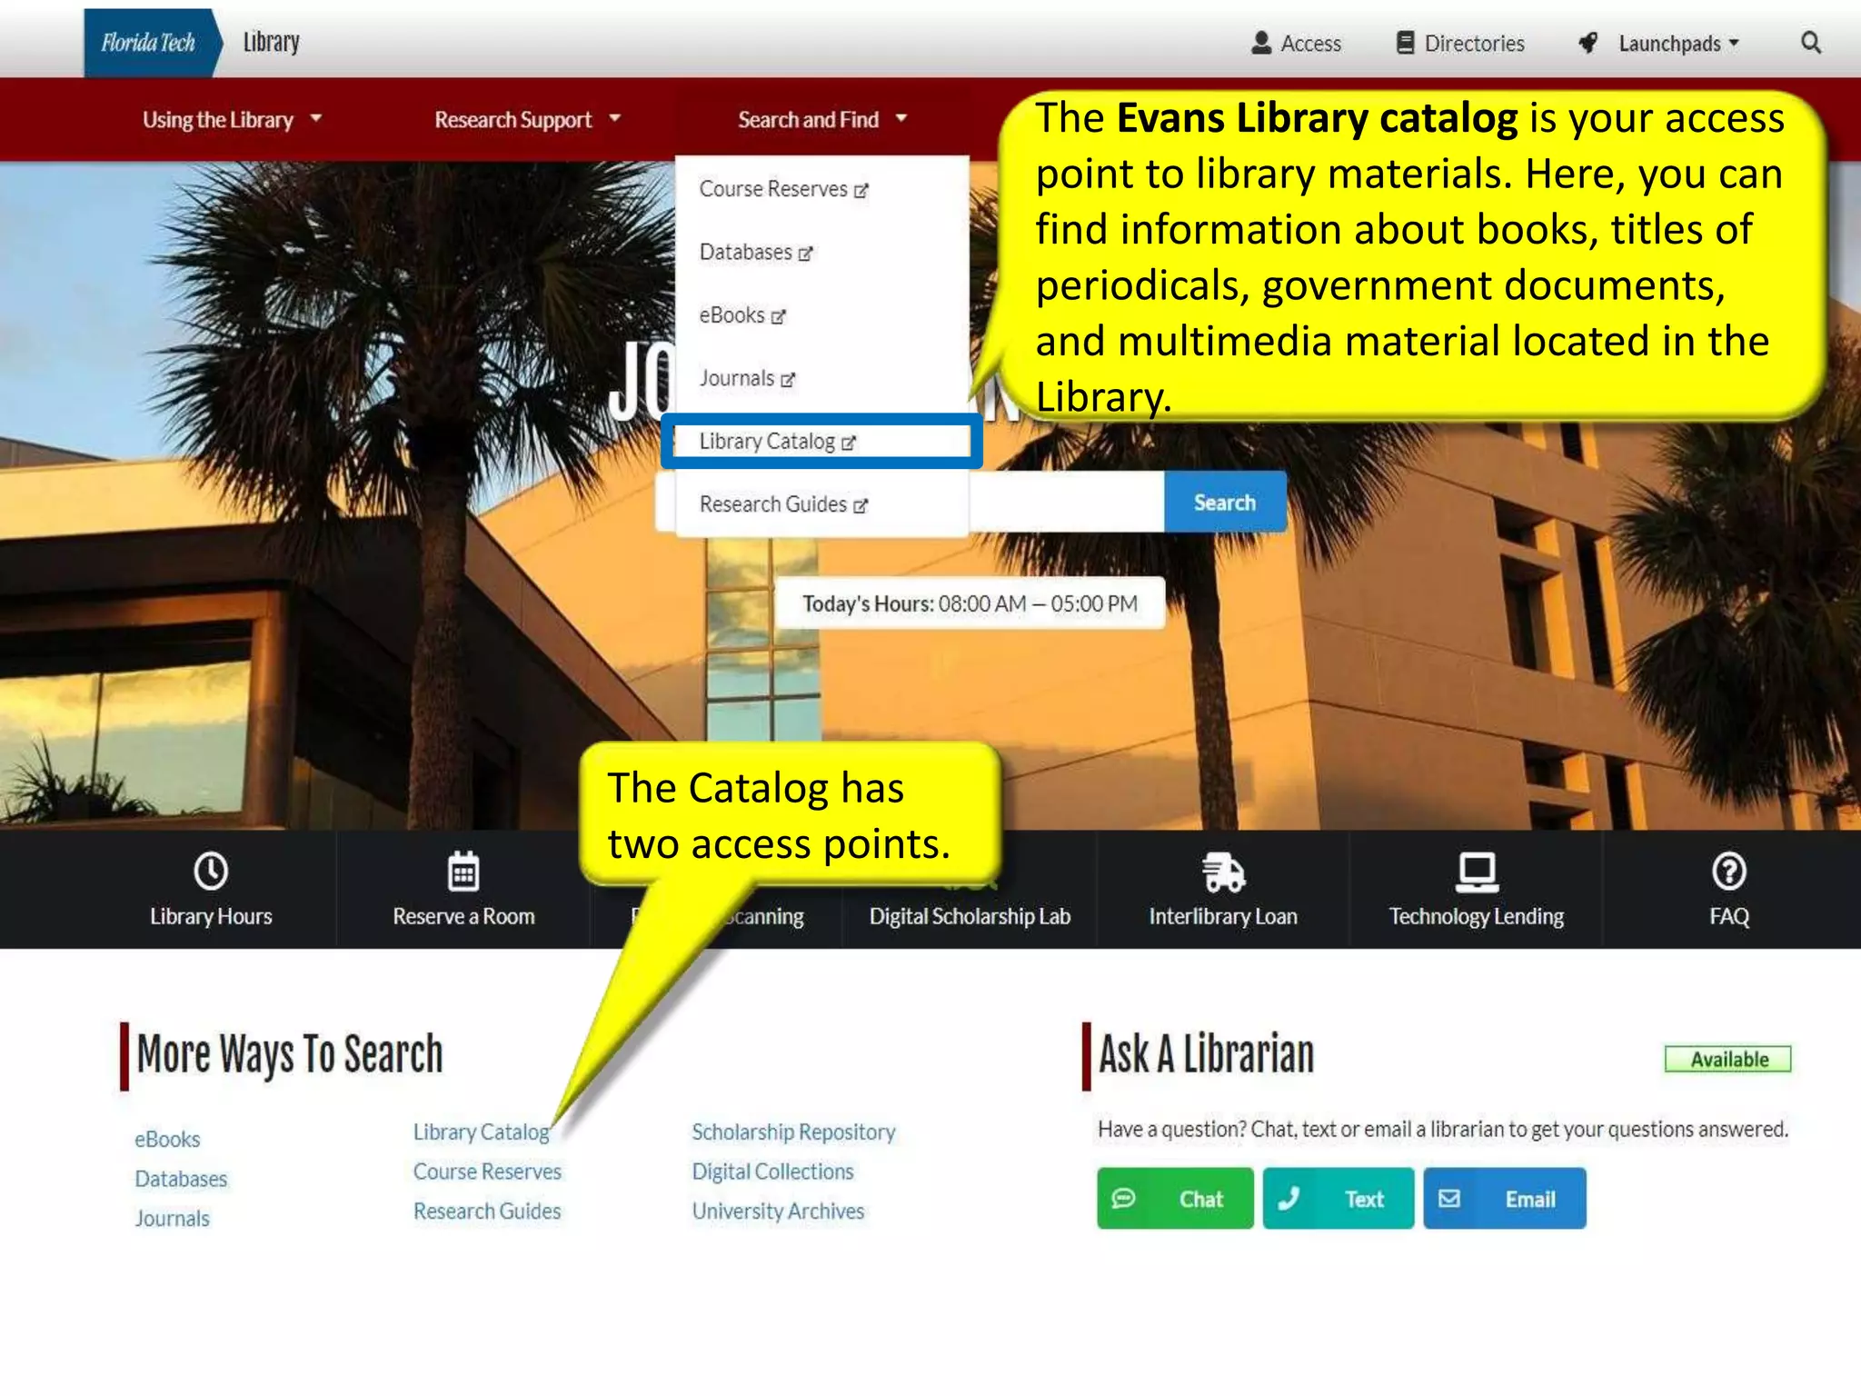The image size is (1861, 1396).
Task: Select Library Catalog in the dropdown menu
Action: click(x=768, y=442)
